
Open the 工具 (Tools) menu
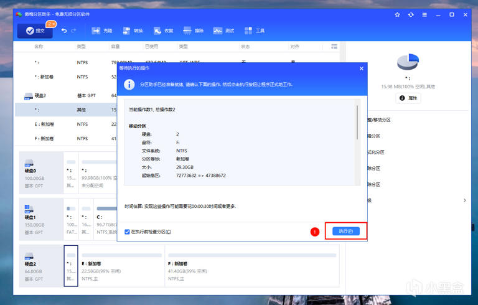coord(255,30)
